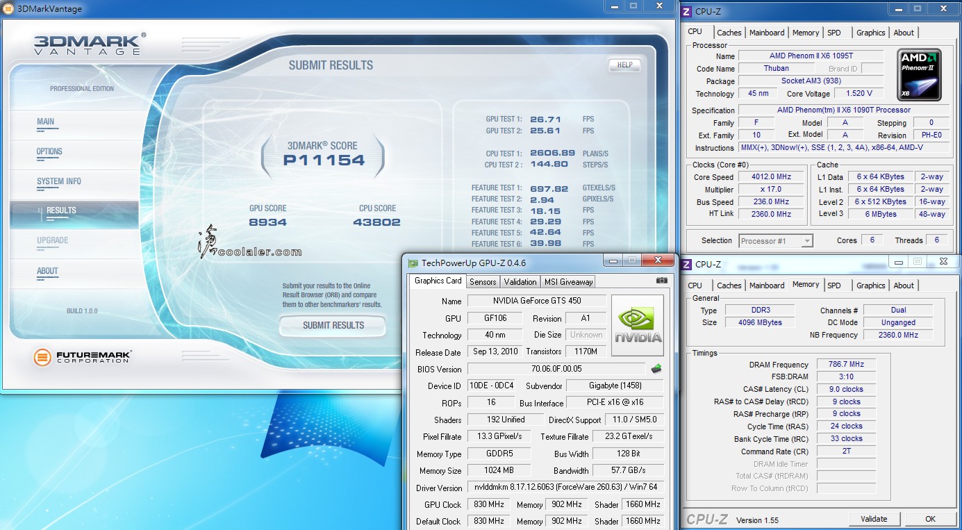Click top CPU-Z window title icon

click(x=686, y=11)
